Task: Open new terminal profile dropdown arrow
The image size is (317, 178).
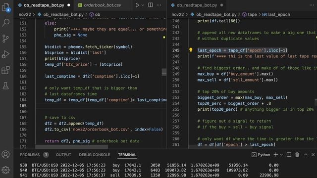Action: 281,155
